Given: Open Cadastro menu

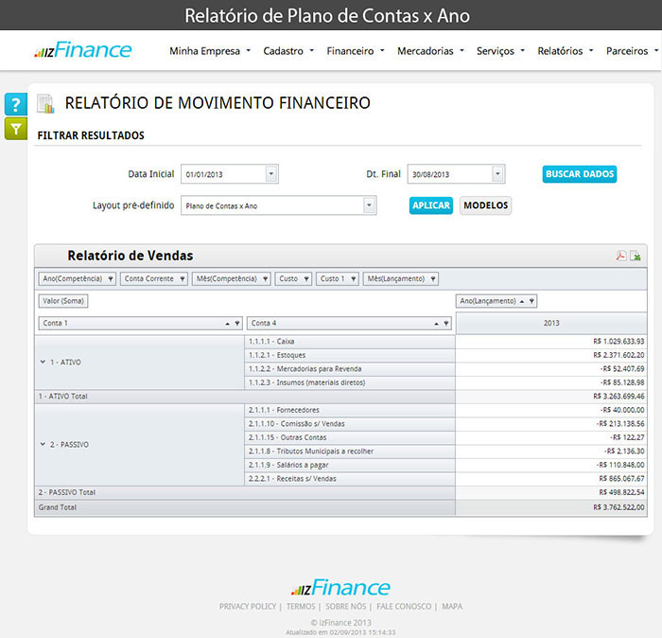Looking at the screenshot, I should (288, 51).
